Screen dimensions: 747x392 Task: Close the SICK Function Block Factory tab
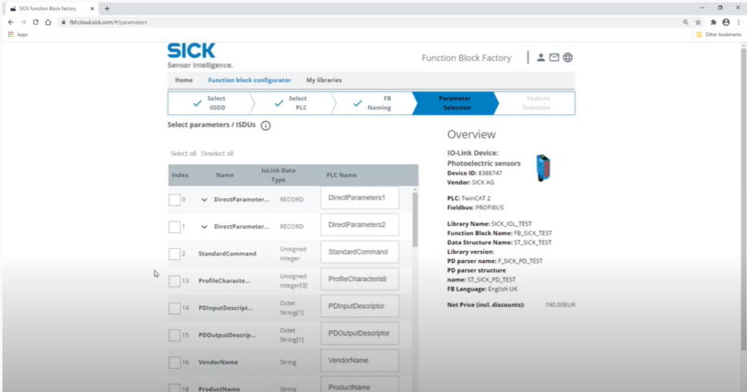92,8
